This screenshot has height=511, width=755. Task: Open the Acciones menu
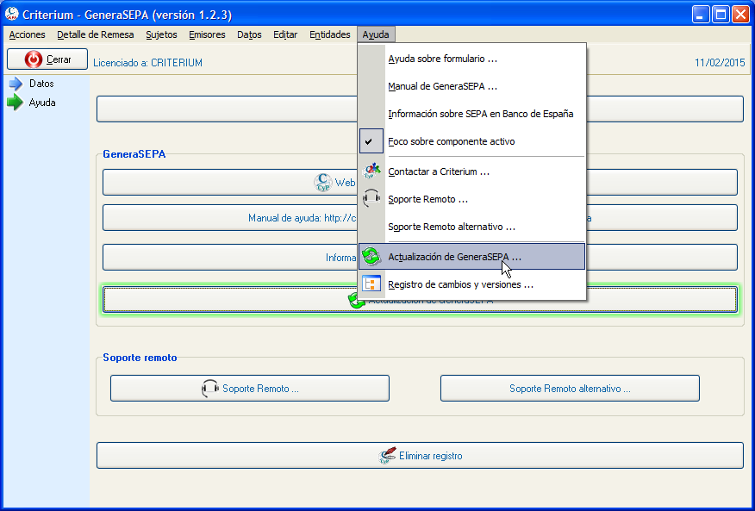click(27, 34)
